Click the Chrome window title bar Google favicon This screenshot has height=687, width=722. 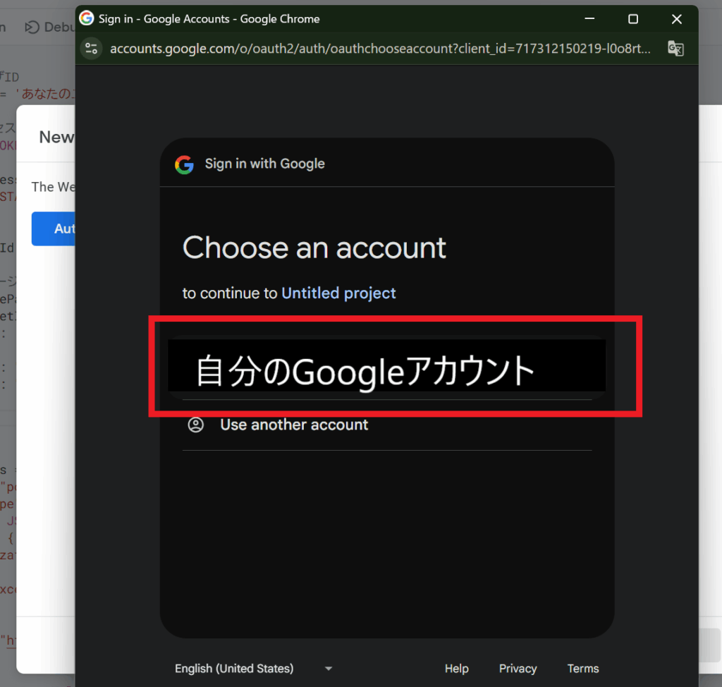[x=87, y=18]
